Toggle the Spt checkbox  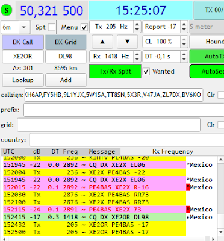pos(52,27)
